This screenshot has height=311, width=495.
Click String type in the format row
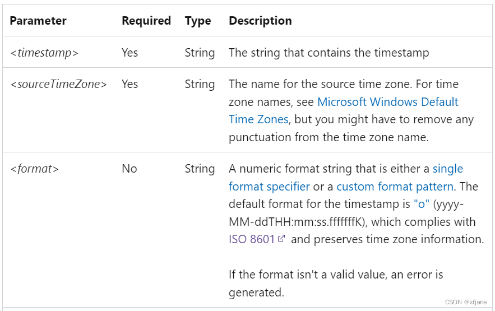tap(200, 169)
